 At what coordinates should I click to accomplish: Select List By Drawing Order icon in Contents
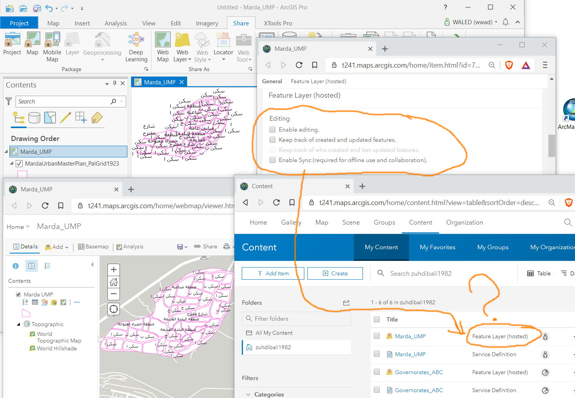tap(18, 118)
